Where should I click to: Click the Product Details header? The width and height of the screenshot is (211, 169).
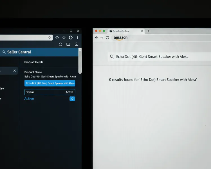(x=34, y=62)
